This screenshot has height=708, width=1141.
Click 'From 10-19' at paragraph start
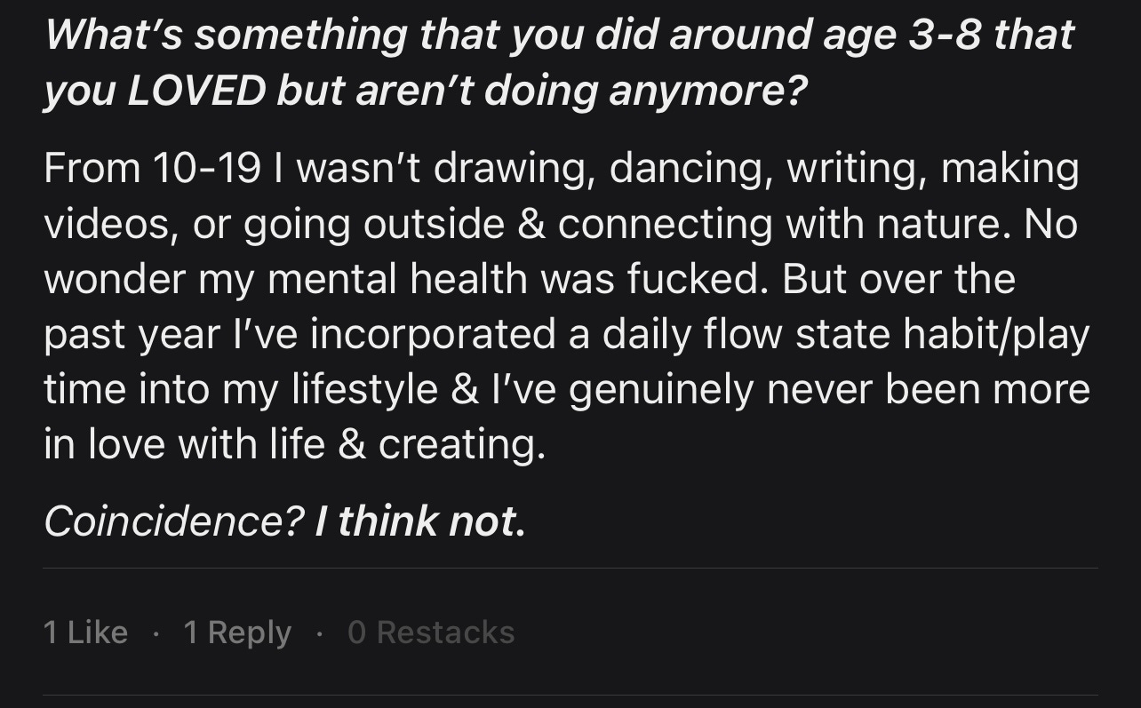tap(152, 169)
